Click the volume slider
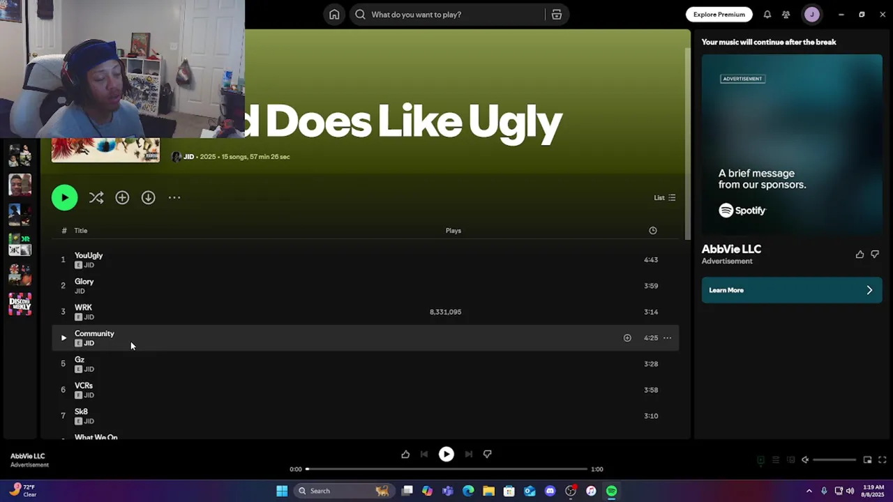The width and height of the screenshot is (893, 502). tap(834, 460)
